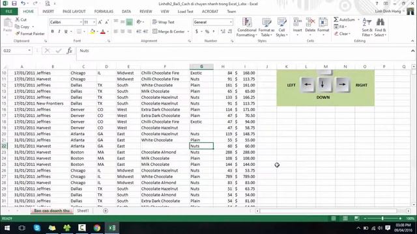Switch to Page Break Preview in status bar
Viewport: 417px width, 234px height.
356,218
